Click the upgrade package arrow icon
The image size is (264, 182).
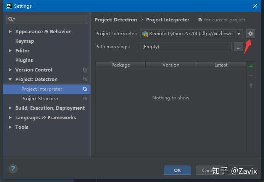pos(251,85)
